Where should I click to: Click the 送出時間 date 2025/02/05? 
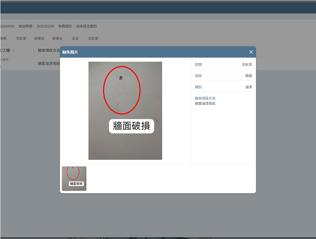(x=45, y=26)
